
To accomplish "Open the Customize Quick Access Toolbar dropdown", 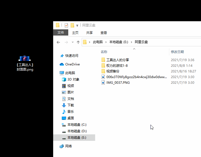I will click(77, 25).
